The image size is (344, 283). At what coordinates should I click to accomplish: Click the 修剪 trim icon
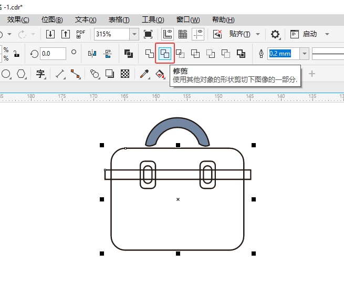point(165,54)
